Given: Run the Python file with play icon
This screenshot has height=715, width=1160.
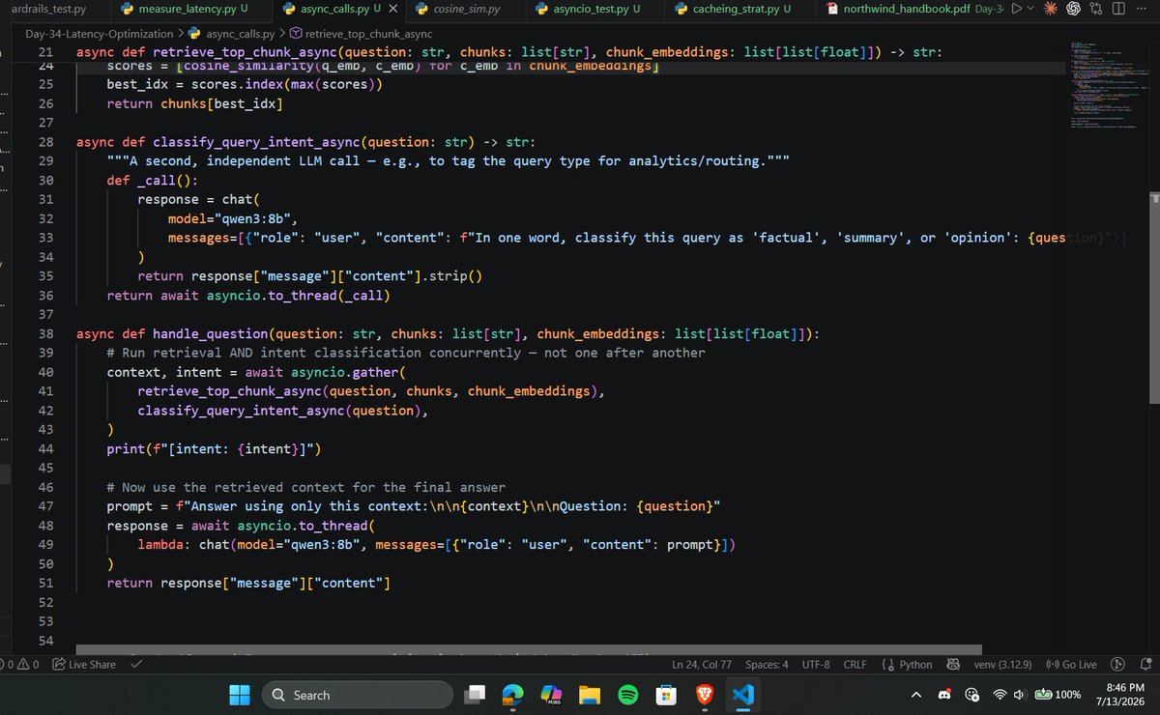Looking at the screenshot, I should tap(1016, 10).
